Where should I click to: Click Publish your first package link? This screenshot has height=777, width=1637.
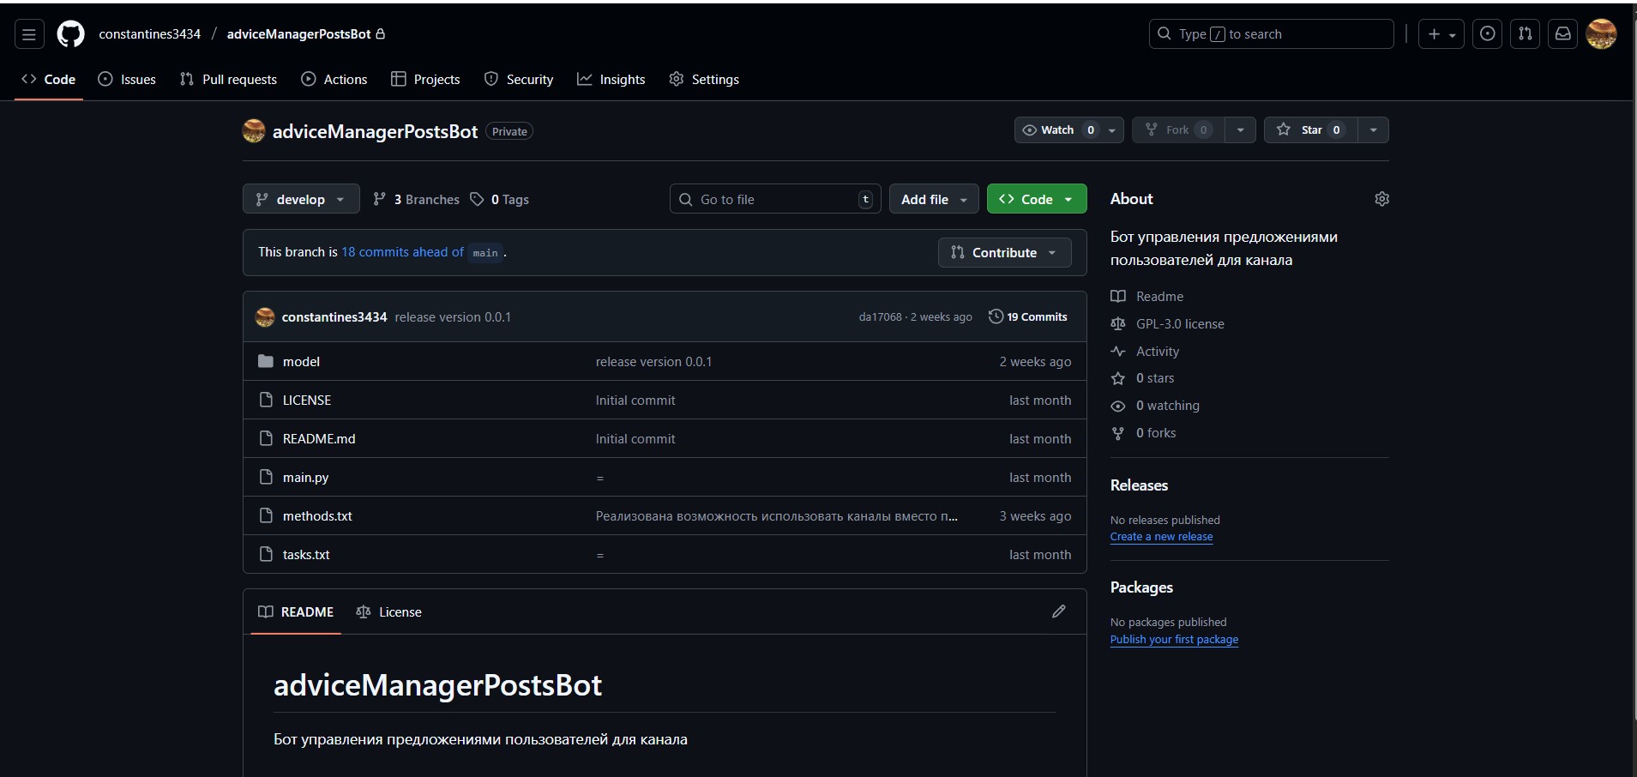[1174, 640]
